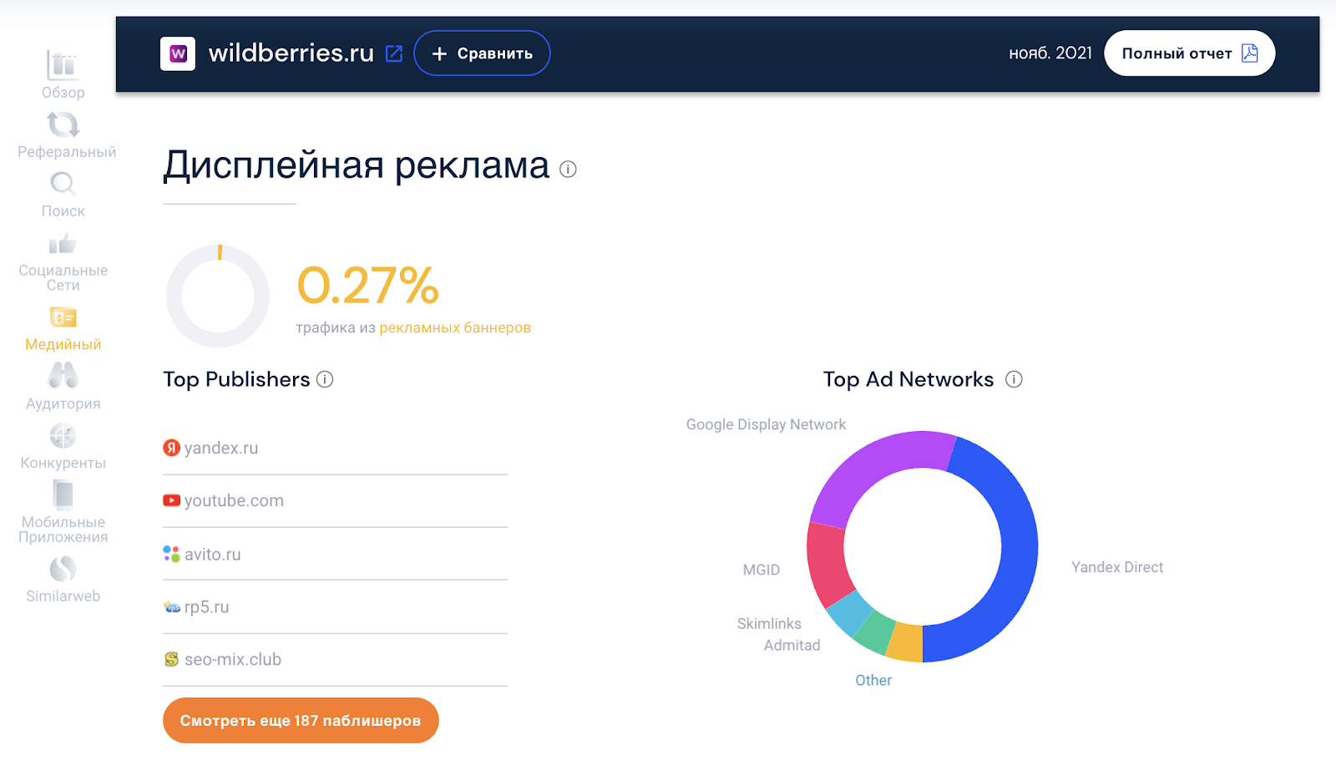Select the Реферальный referral sidebar icon
This screenshot has width=1336, height=781.
tap(63, 124)
